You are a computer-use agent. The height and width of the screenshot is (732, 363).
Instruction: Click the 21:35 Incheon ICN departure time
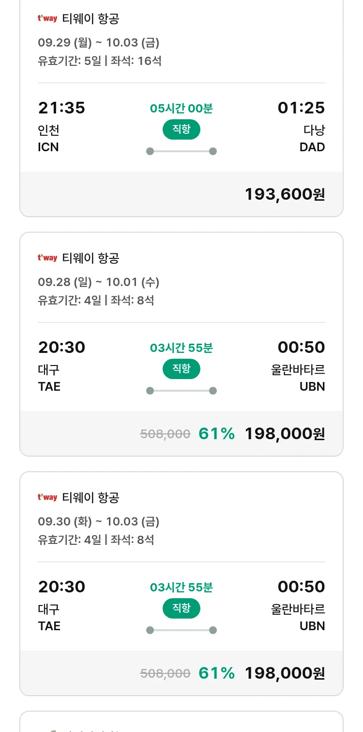(61, 108)
